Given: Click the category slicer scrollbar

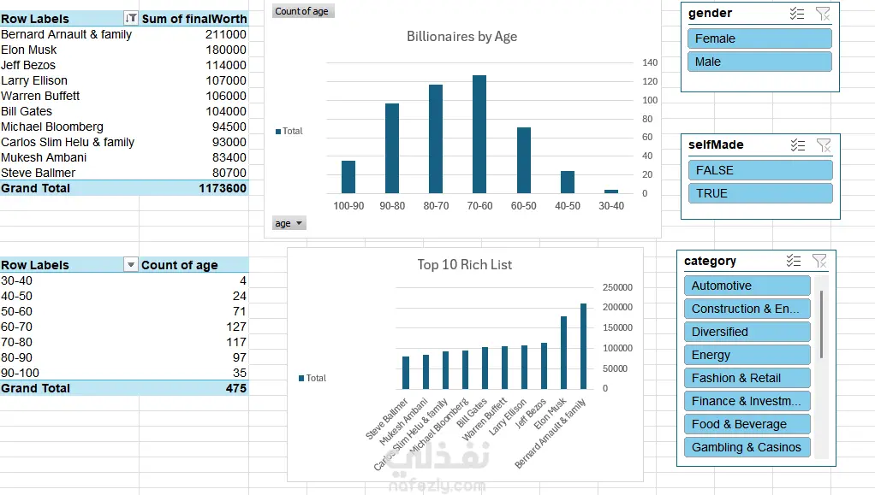Looking at the screenshot, I should point(821,324).
